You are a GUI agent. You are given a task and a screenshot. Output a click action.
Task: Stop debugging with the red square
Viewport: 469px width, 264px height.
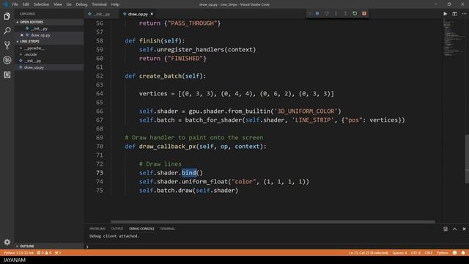(364, 13)
